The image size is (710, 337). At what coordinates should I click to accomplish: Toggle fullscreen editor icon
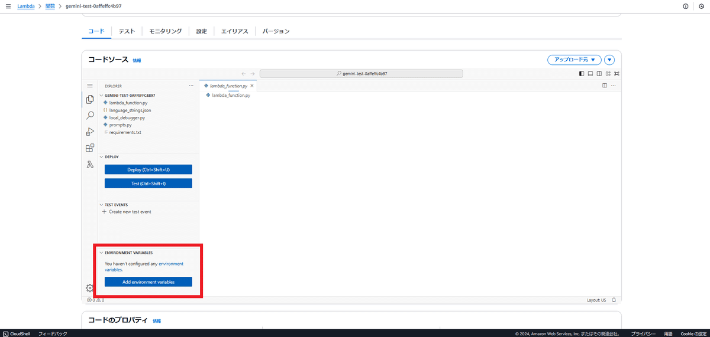coord(617,74)
